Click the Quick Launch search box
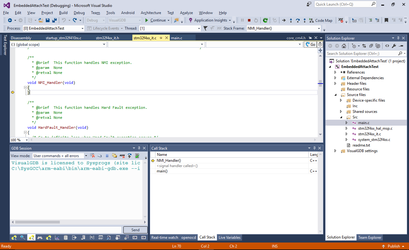This screenshot has height=250, width=409. pyautogui.click(x=345, y=4)
